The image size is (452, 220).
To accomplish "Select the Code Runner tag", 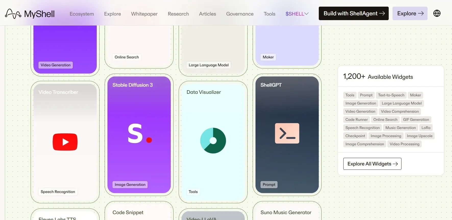I will (x=357, y=120).
